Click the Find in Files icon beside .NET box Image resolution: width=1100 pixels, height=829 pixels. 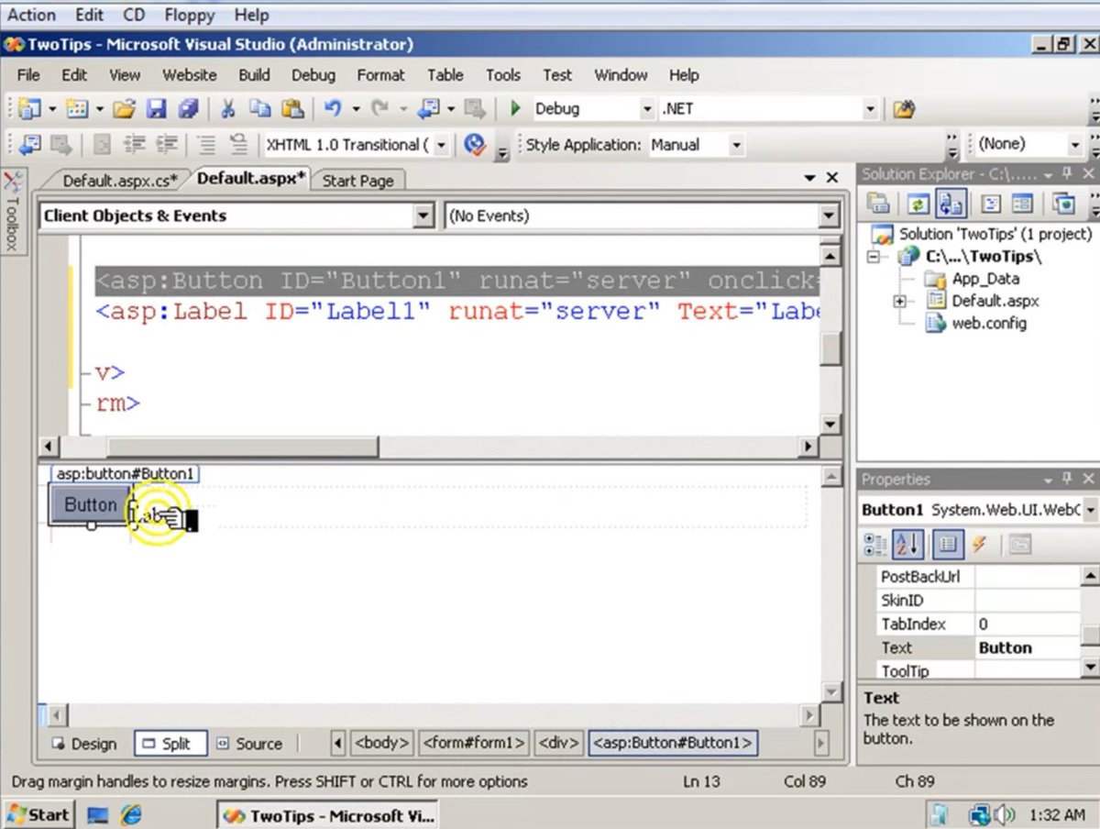(904, 108)
